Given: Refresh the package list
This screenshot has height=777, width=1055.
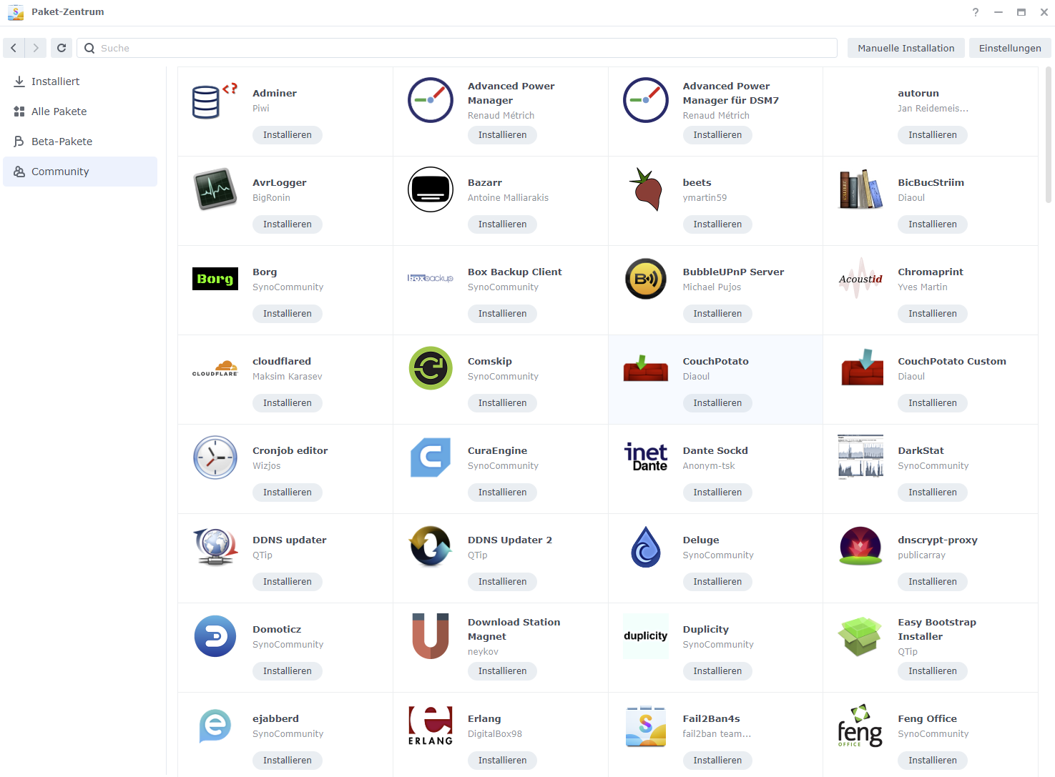Looking at the screenshot, I should pos(62,48).
